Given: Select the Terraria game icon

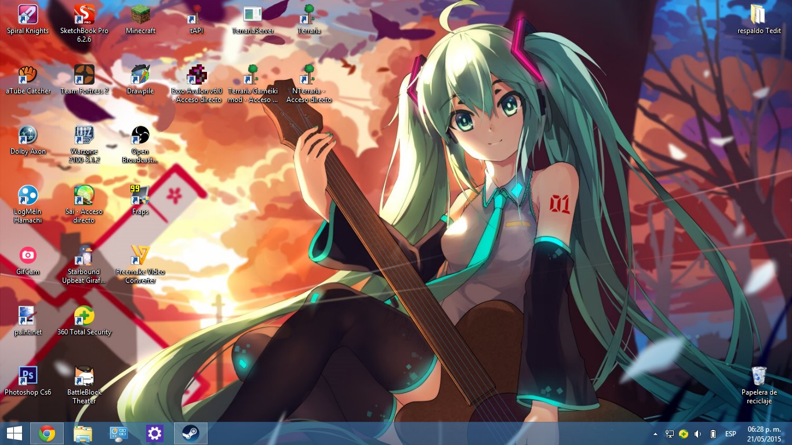Looking at the screenshot, I should coord(309,14).
